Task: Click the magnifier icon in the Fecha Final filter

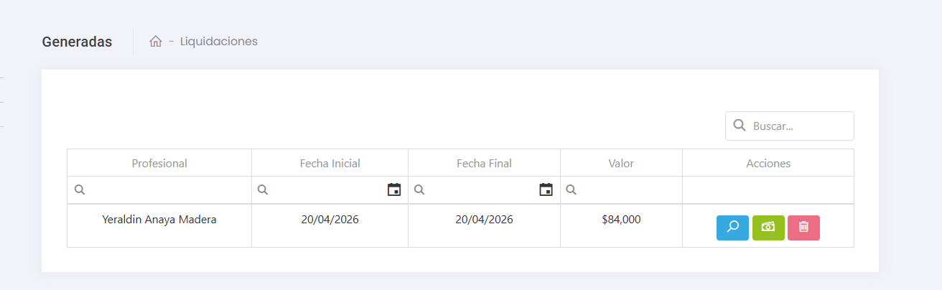Action: (x=420, y=190)
